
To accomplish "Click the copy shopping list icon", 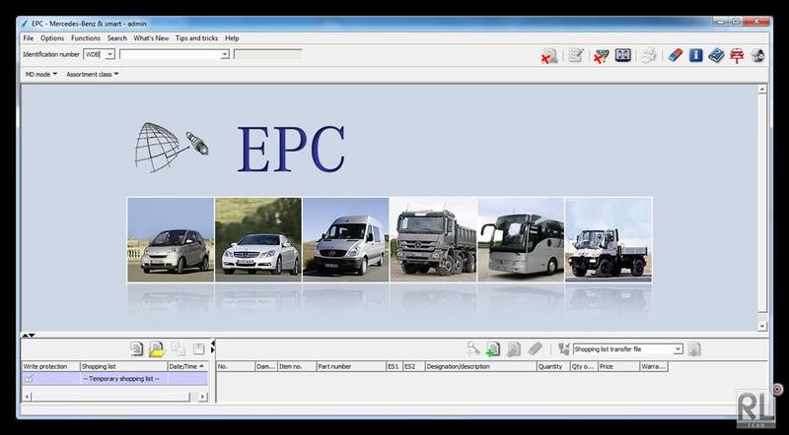I will click(x=179, y=348).
